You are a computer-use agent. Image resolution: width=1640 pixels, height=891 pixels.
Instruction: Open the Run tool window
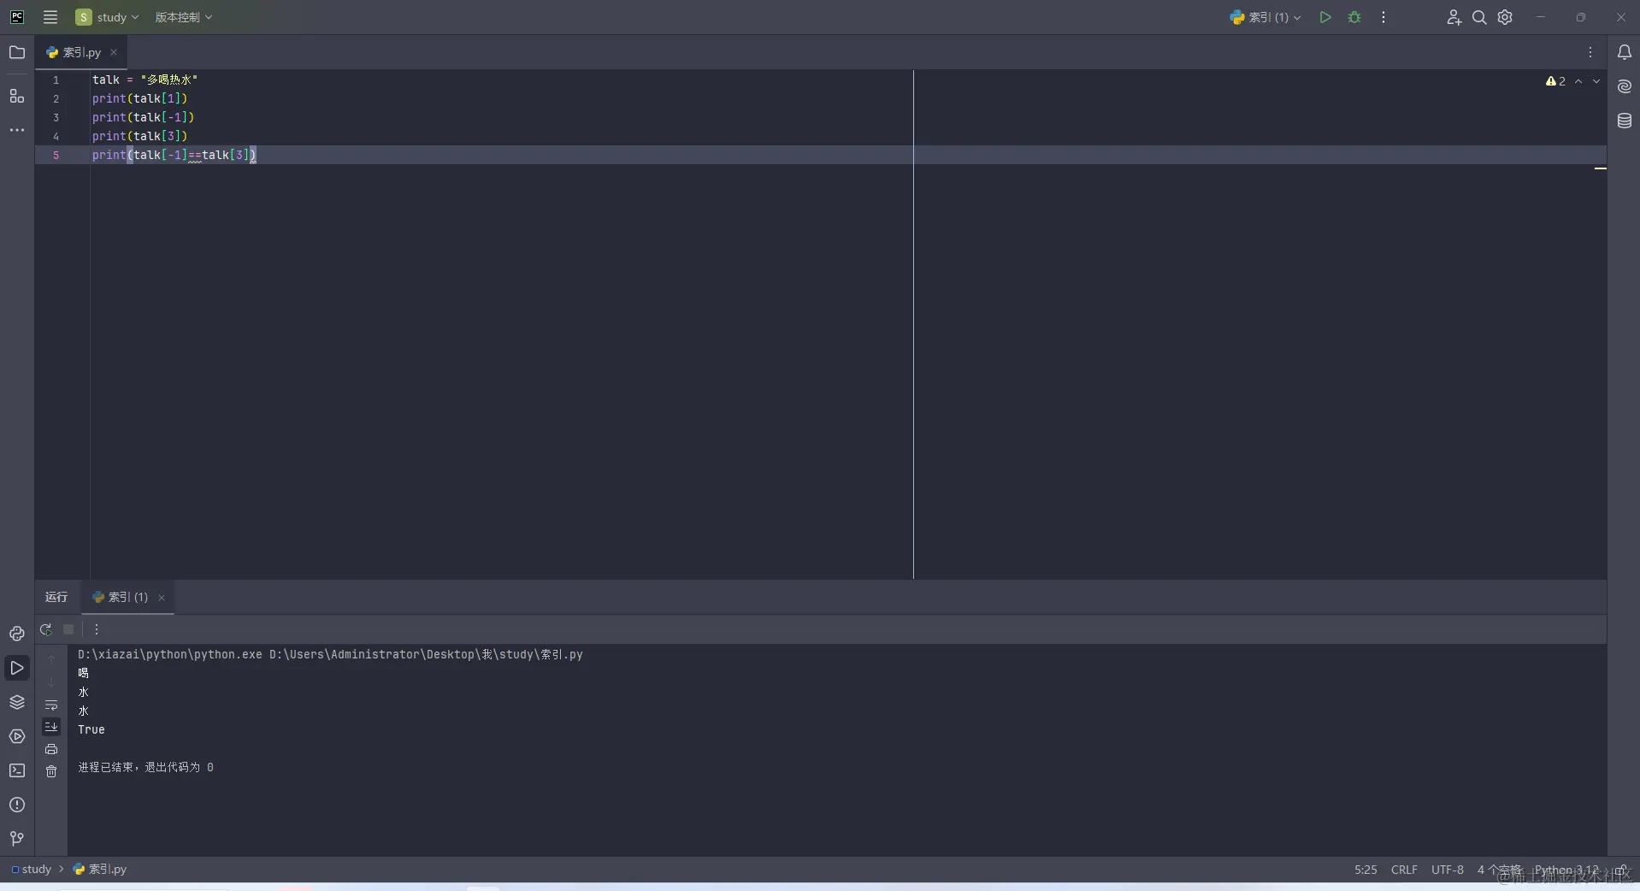17,668
